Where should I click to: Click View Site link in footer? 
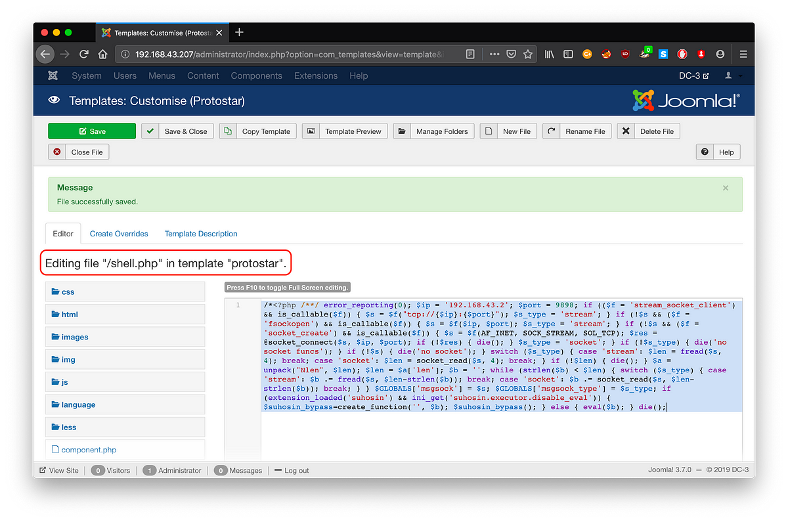click(59, 470)
